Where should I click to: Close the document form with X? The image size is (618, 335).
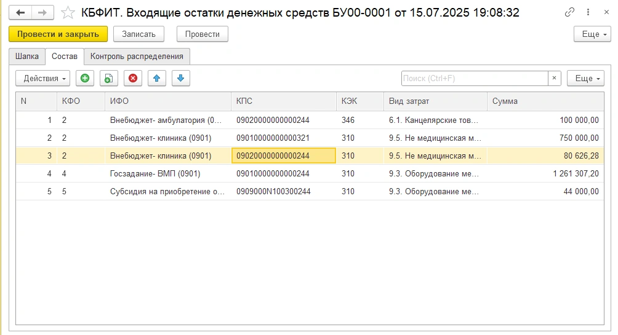[x=606, y=12]
